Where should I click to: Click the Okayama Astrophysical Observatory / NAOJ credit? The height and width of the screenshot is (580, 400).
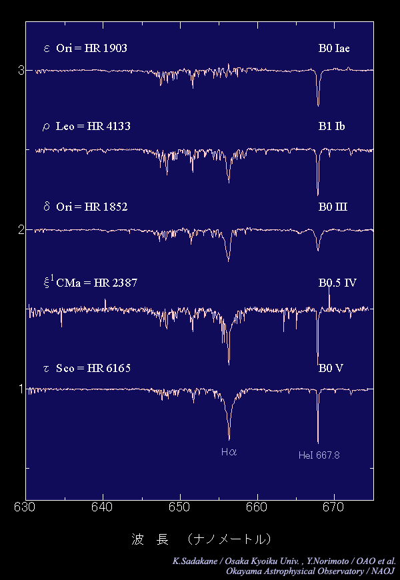coord(311,571)
